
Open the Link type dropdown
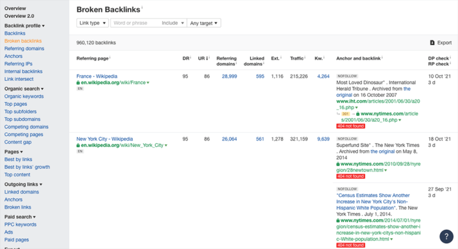[x=92, y=23]
